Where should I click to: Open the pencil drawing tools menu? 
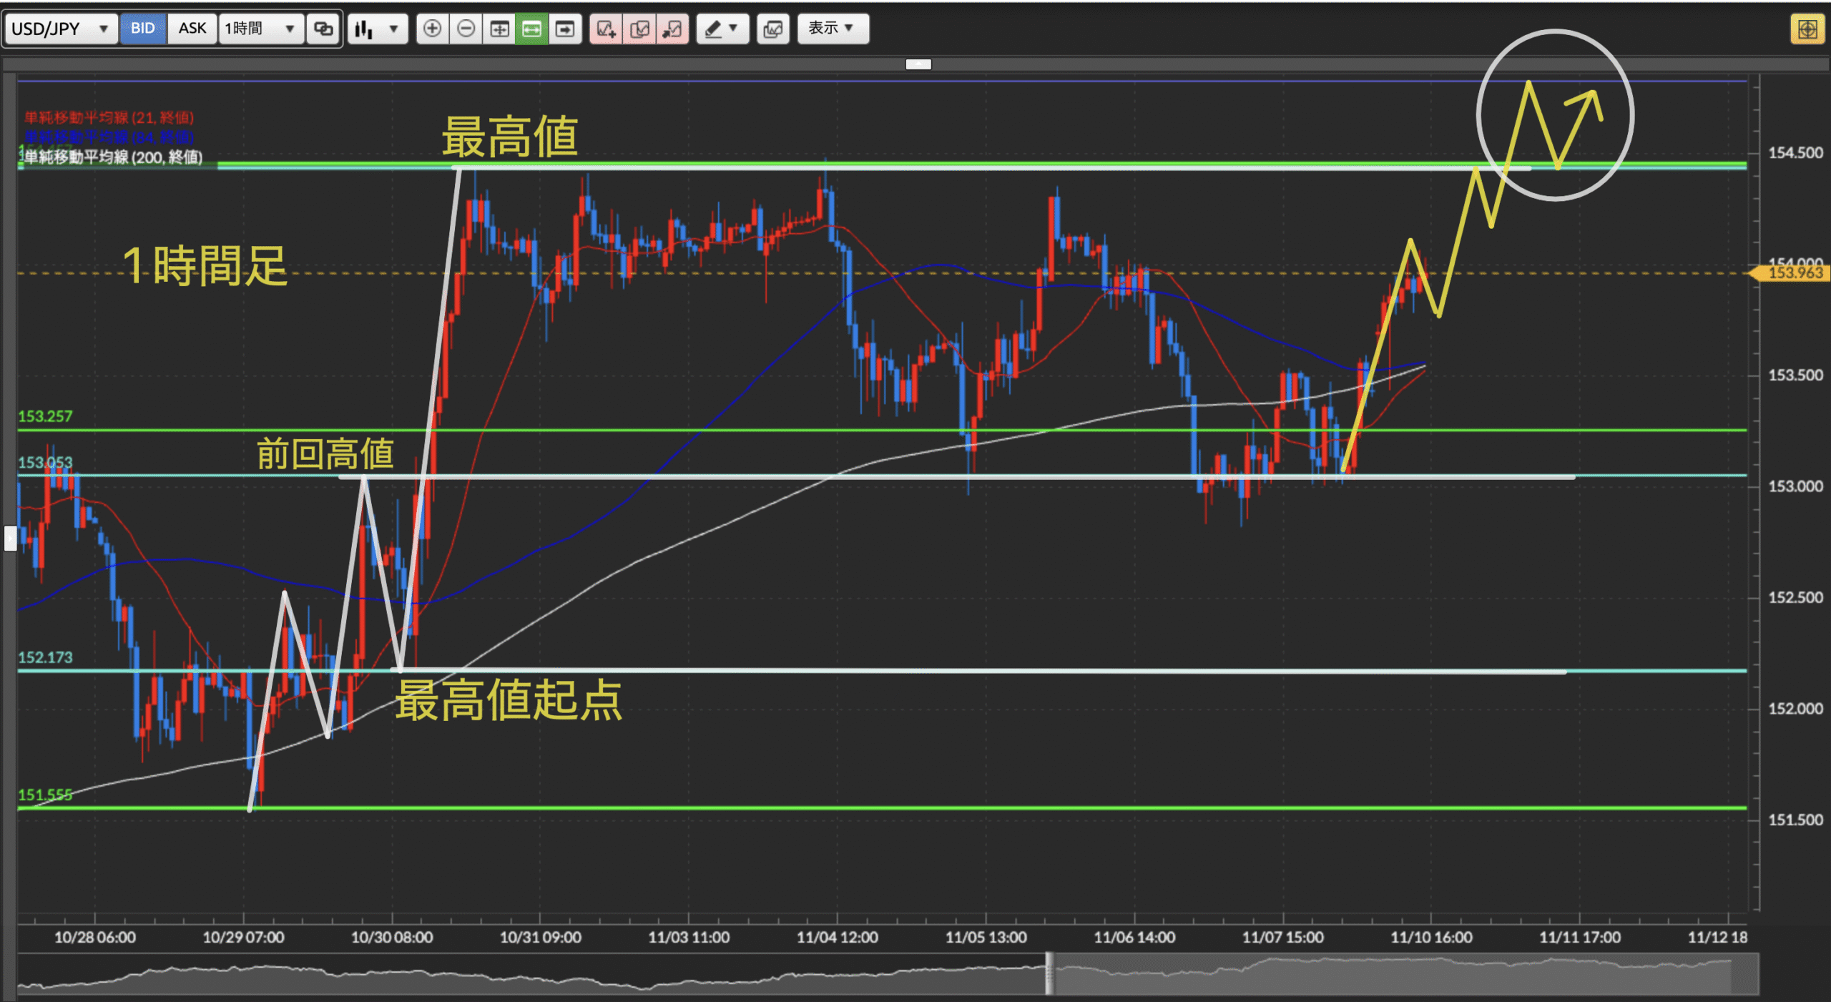[722, 29]
